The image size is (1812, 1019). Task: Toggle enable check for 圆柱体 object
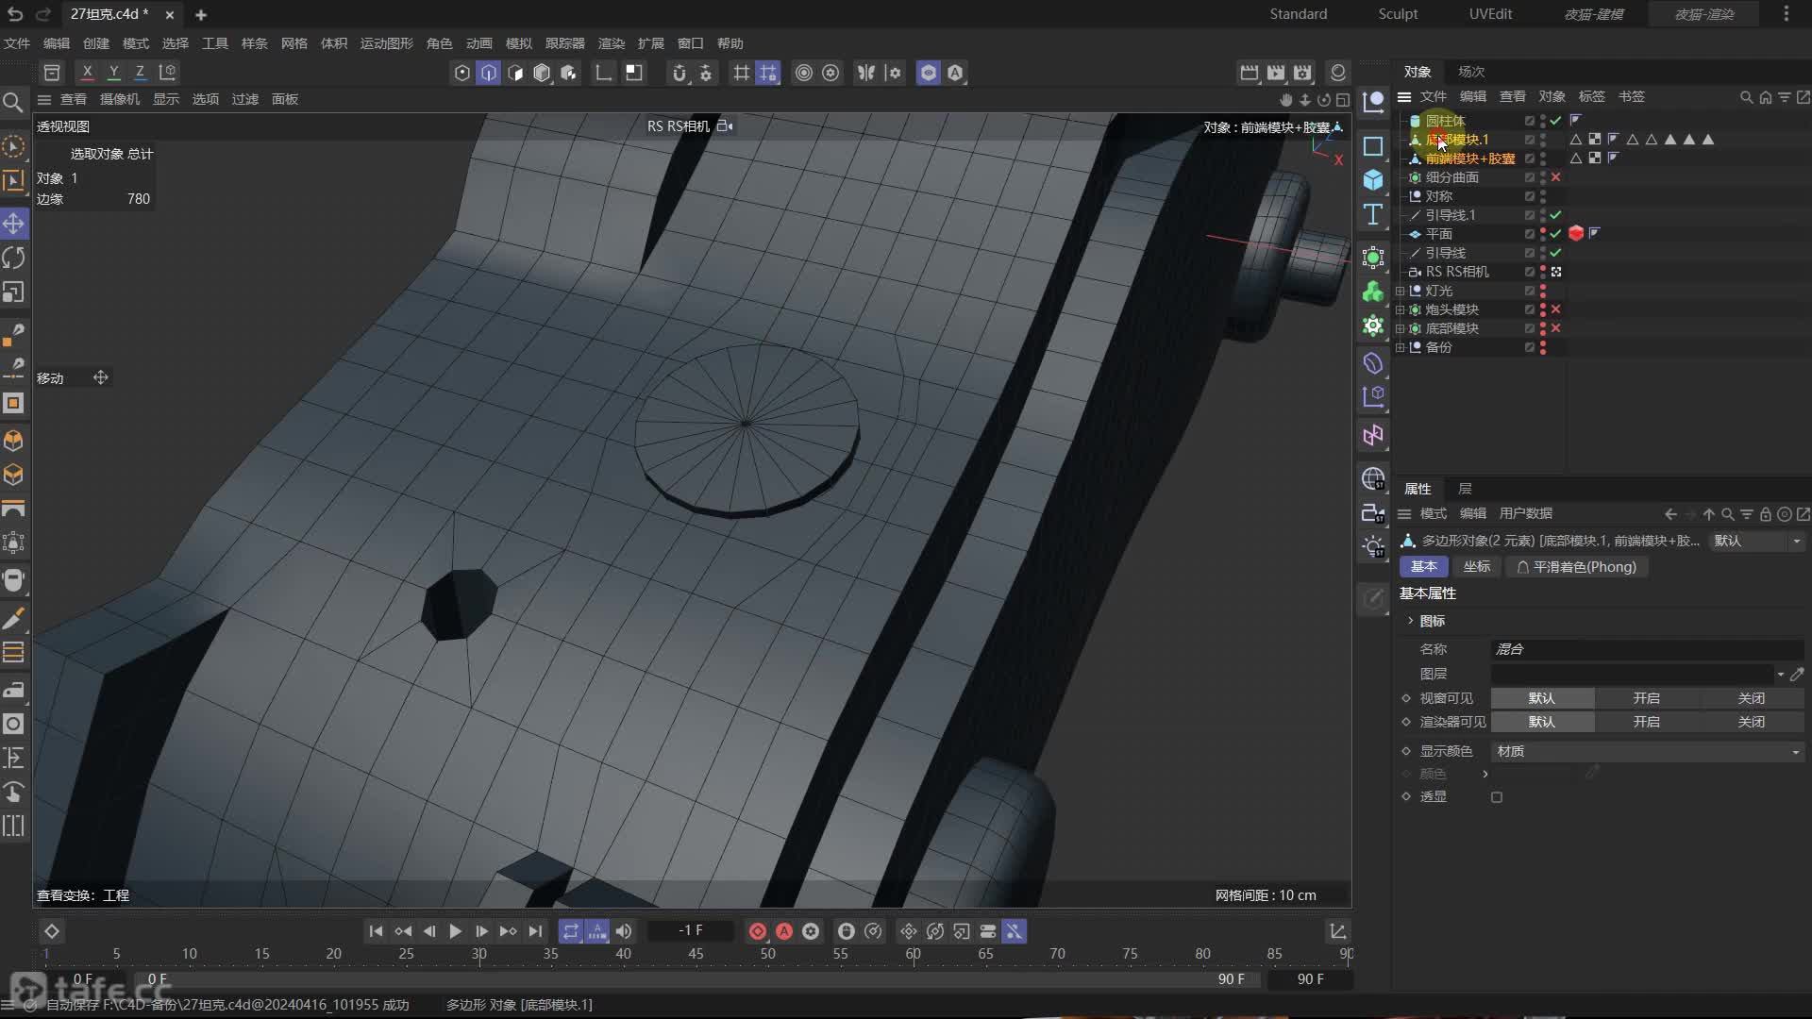point(1555,121)
